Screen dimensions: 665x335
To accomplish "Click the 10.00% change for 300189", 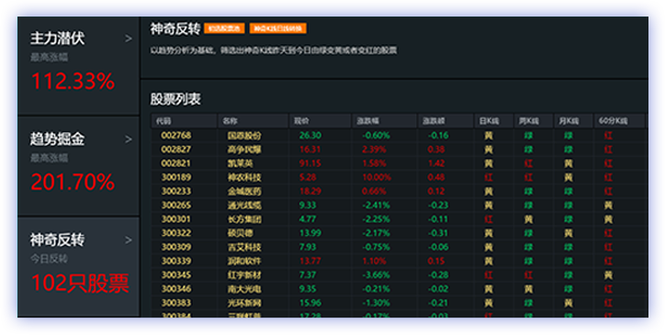I will tap(377, 177).
